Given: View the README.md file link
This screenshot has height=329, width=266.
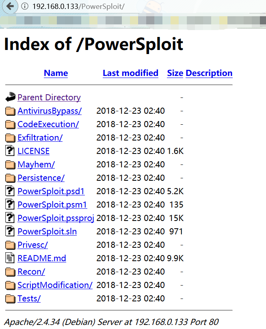Looking at the screenshot, I should tap(42, 258).
